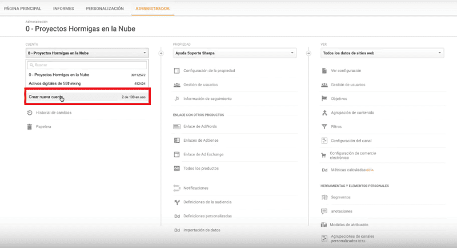The height and width of the screenshot is (248, 457).
Task: Click the Definiciones de la audiencia icon
Action: click(177, 202)
